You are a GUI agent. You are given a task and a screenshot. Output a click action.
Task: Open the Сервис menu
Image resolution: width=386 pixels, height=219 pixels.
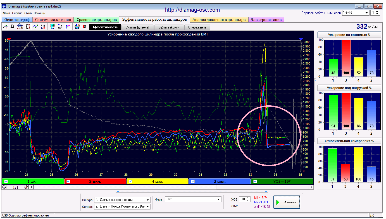[x=17, y=13]
